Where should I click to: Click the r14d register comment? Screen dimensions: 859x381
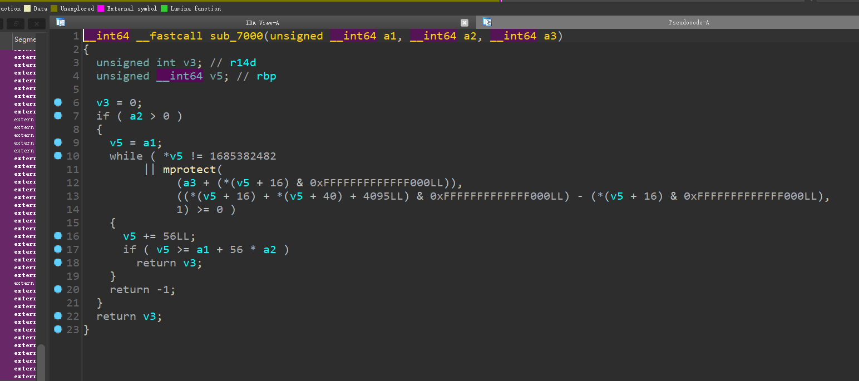point(243,63)
